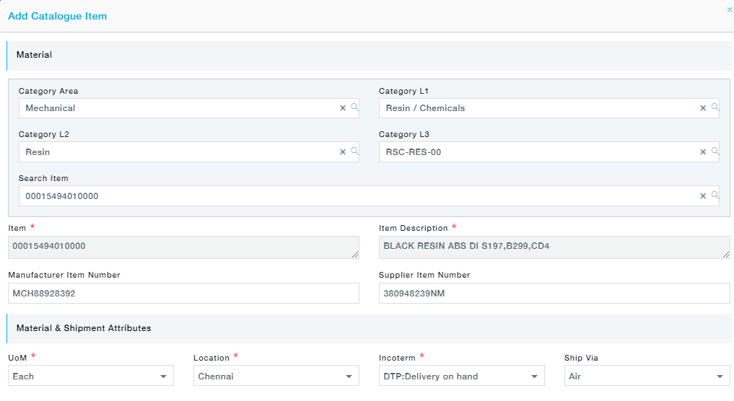734x401 pixels.
Task: Expand the UoM dropdown showing Each
Action: coord(91,376)
